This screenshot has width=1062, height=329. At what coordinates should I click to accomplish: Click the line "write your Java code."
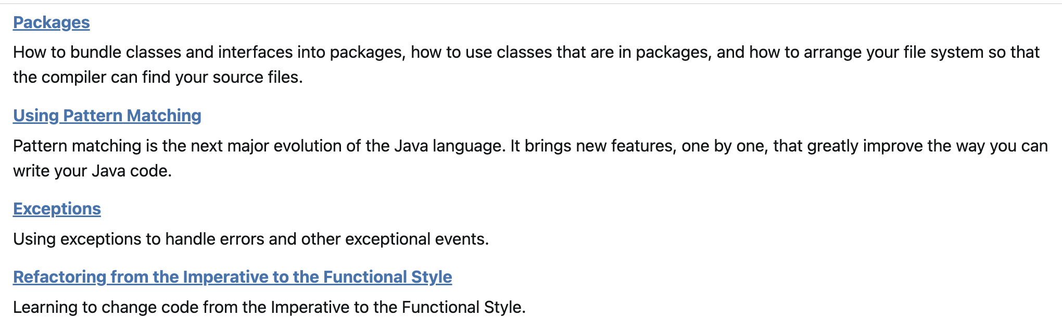(92, 171)
